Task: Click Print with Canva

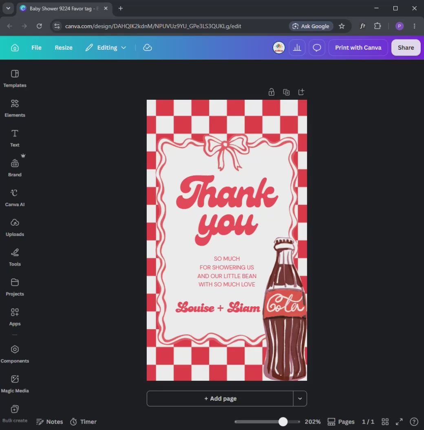Action: coord(358,48)
